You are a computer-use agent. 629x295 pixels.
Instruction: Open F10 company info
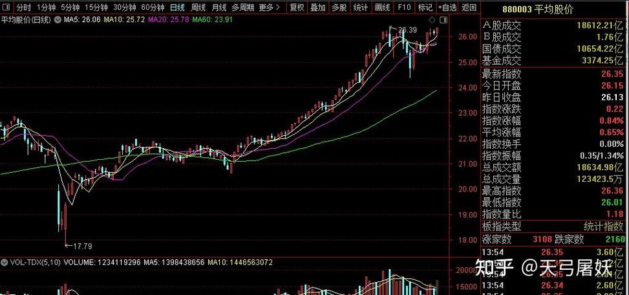click(x=404, y=8)
